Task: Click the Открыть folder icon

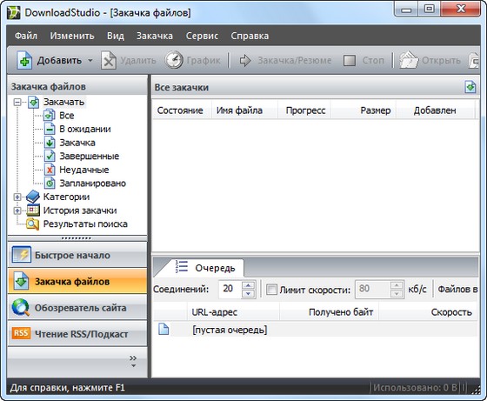Action: 409,60
